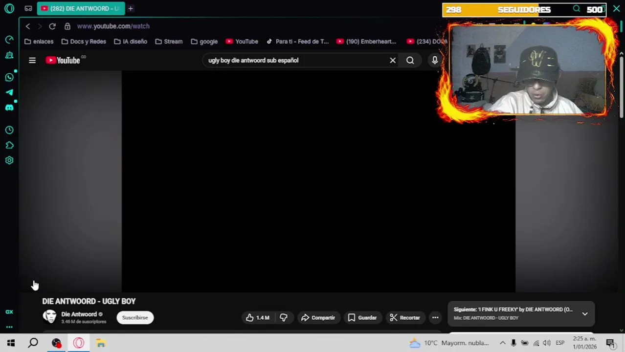Open the IA diseño bookmarks folder
Image resolution: width=625 pixels, height=352 pixels.
[131, 42]
